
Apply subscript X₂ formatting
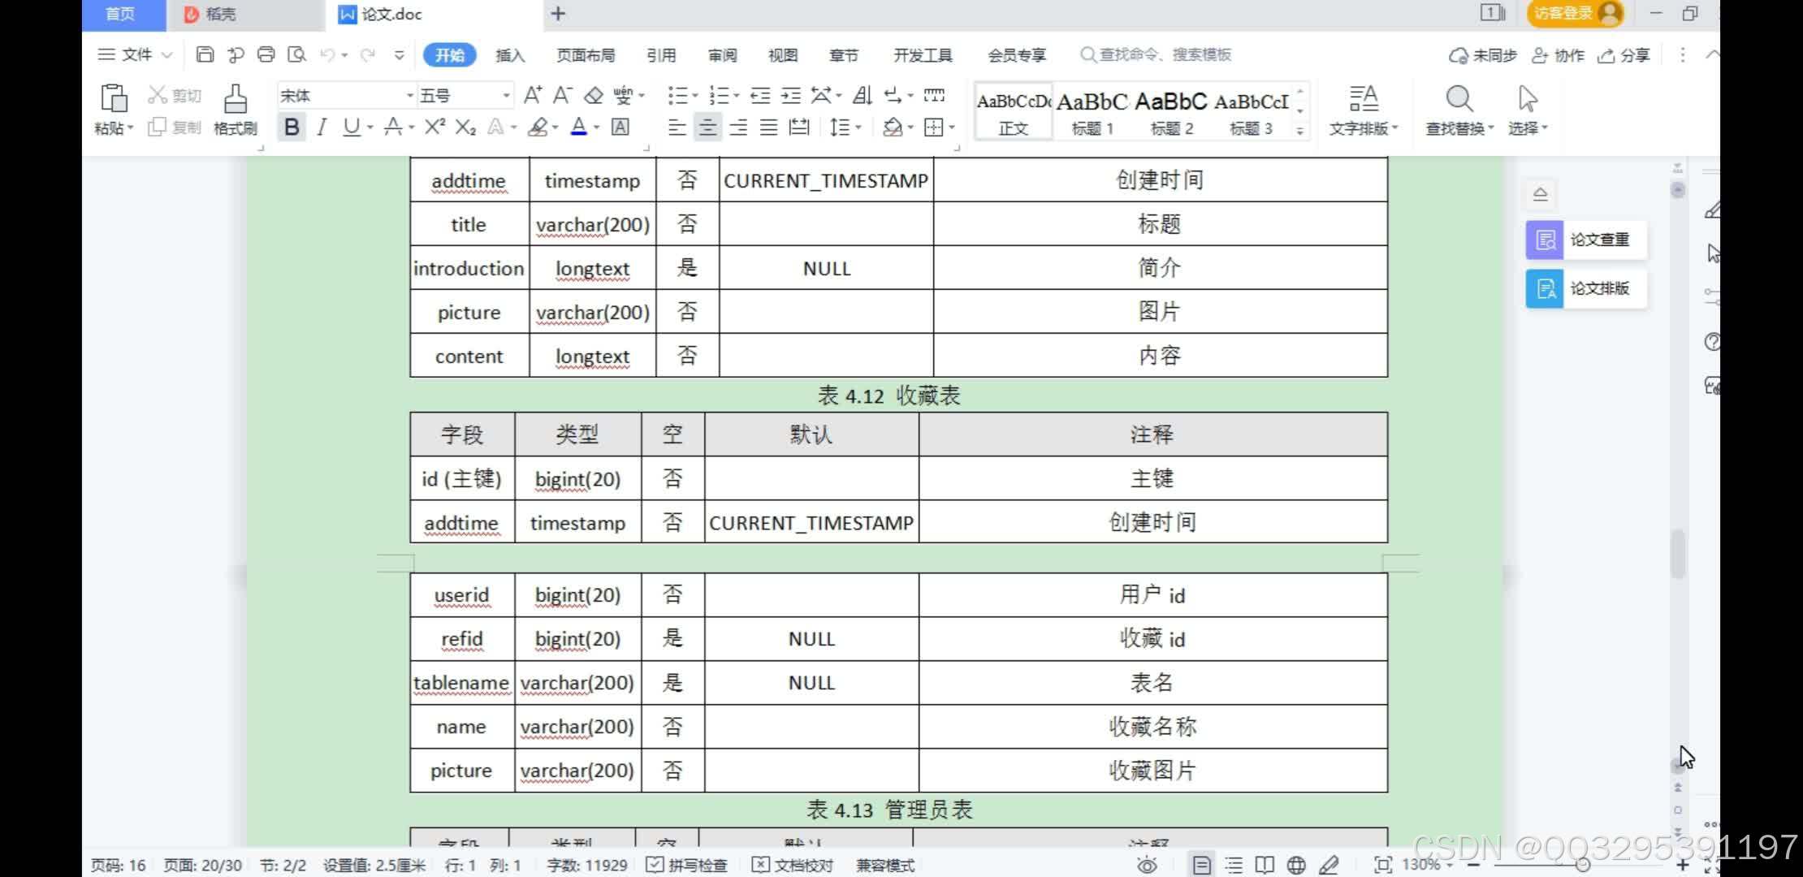point(465,127)
